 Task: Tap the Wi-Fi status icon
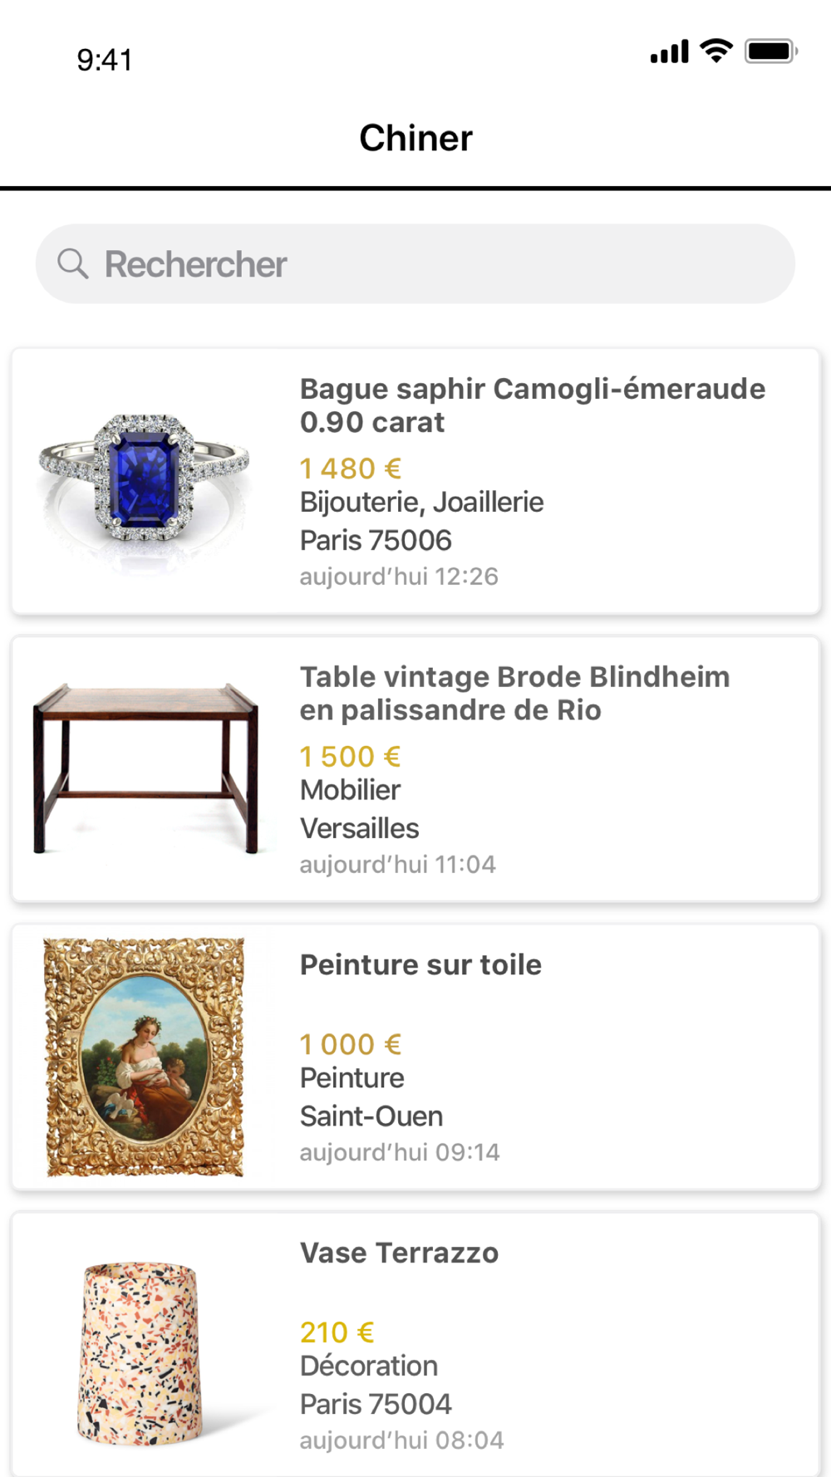tap(716, 51)
